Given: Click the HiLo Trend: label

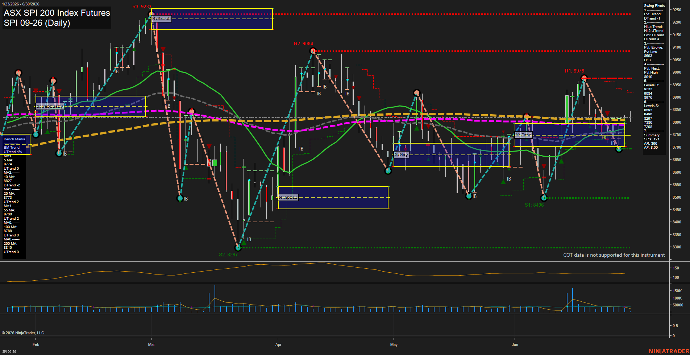Looking at the screenshot, I should [653, 26].
